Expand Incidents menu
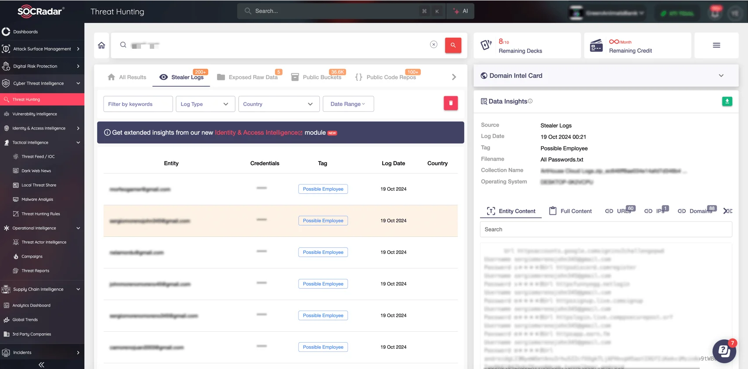The width and height of the screenshot is (748, 369). click(42, 353)
